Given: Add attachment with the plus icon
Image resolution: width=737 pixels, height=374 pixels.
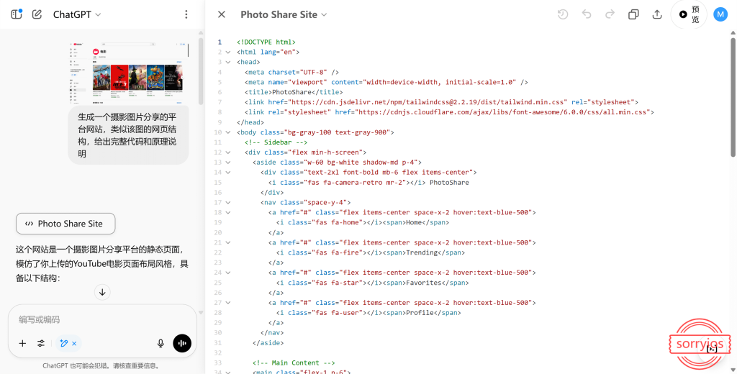Looking at the screenshot, I should 22,344.
